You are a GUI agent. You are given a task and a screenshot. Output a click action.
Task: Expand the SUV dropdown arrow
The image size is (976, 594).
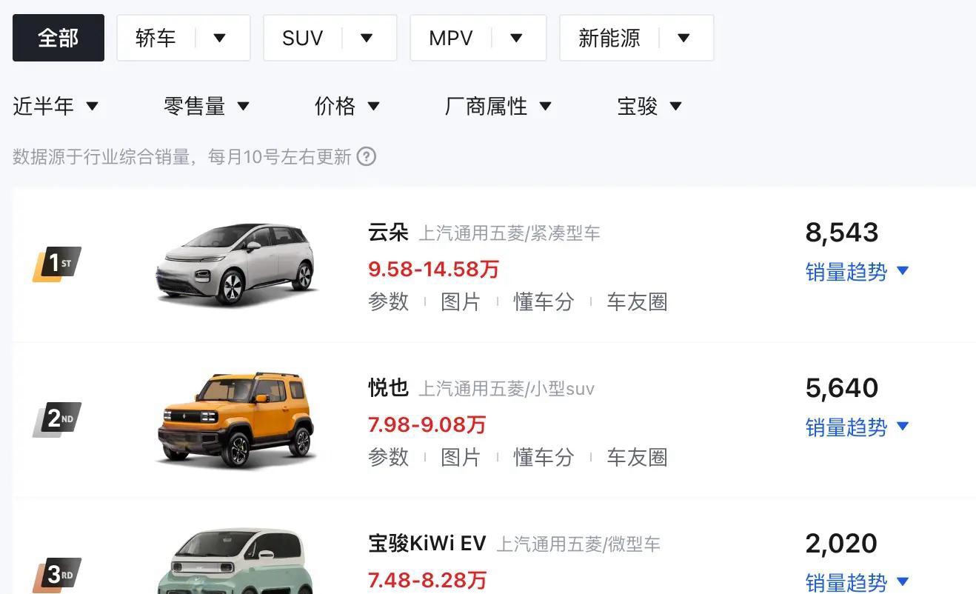pyautogui.click(x=367, y=38)
